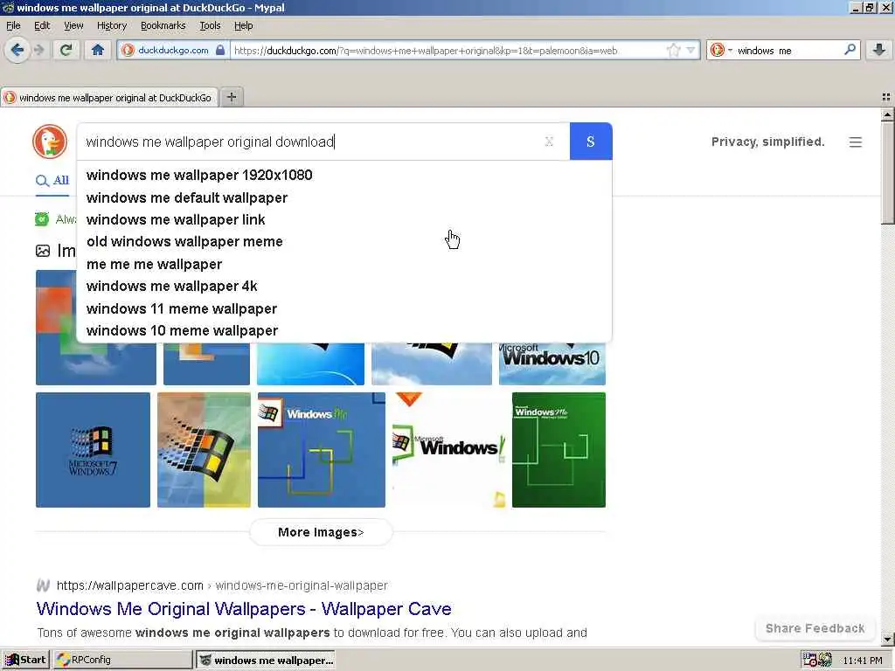895x671 pixels.
Task: Open the View menu
Action: click(x=73, y=25)
